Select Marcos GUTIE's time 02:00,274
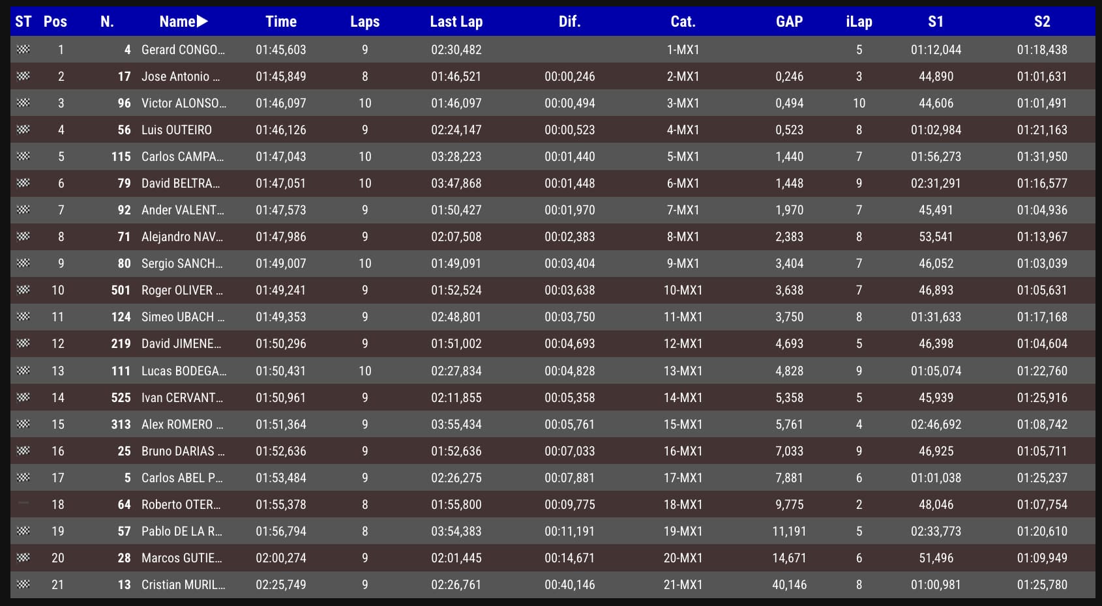 280,558
